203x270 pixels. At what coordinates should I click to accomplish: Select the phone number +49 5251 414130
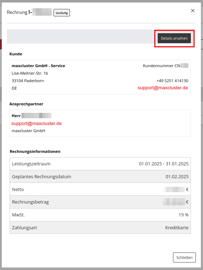172,81
